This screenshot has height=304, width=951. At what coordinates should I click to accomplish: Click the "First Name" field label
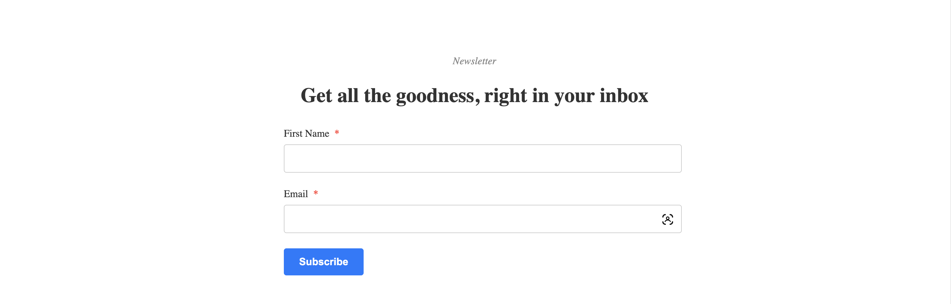coord(306,133)
